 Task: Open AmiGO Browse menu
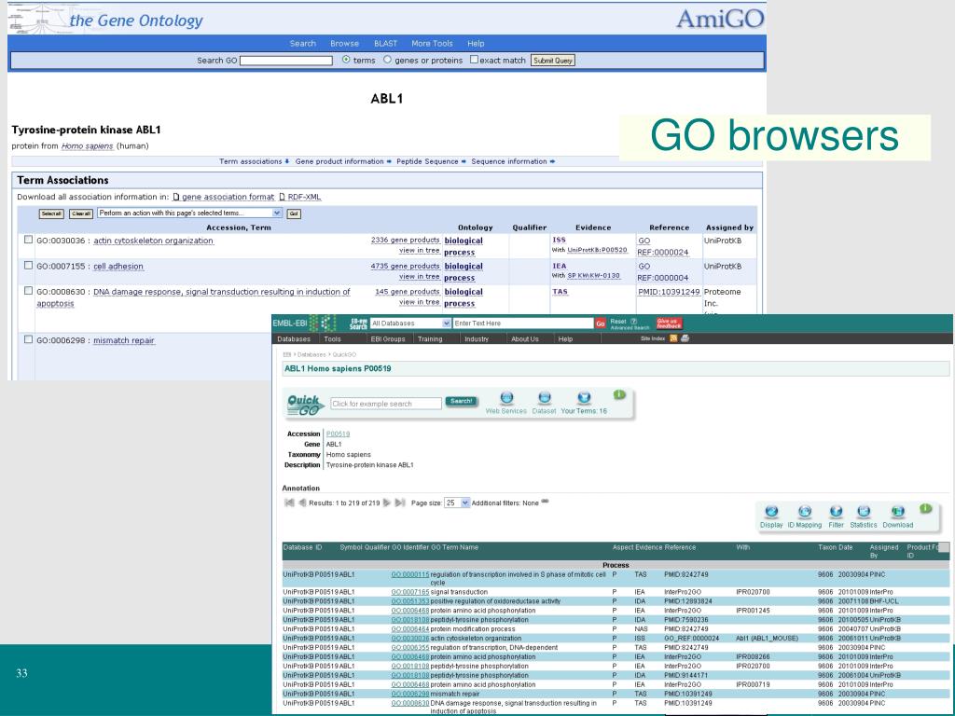click(345, 43)
